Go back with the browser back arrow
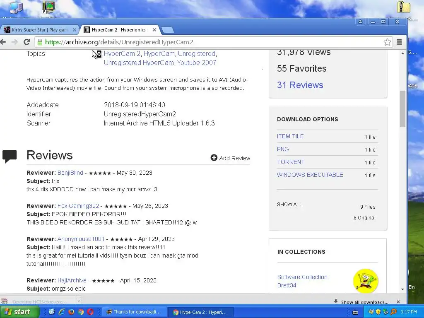Image resolution: width=424 pixels, height=318 pixels. [x=3, y=42]
